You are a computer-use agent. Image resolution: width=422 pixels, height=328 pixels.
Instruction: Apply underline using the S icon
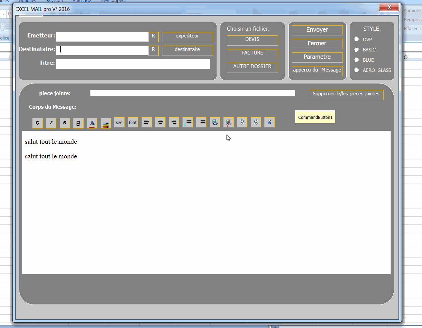point(64,123)
